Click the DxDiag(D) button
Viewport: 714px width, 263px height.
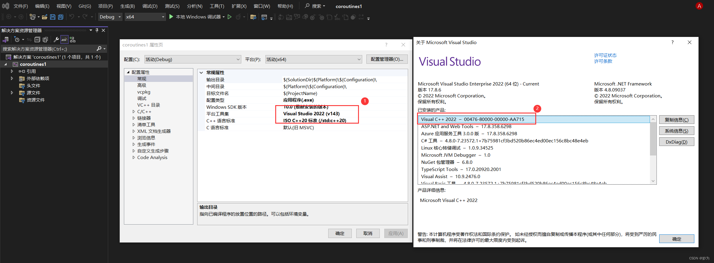tap(676, 142)
